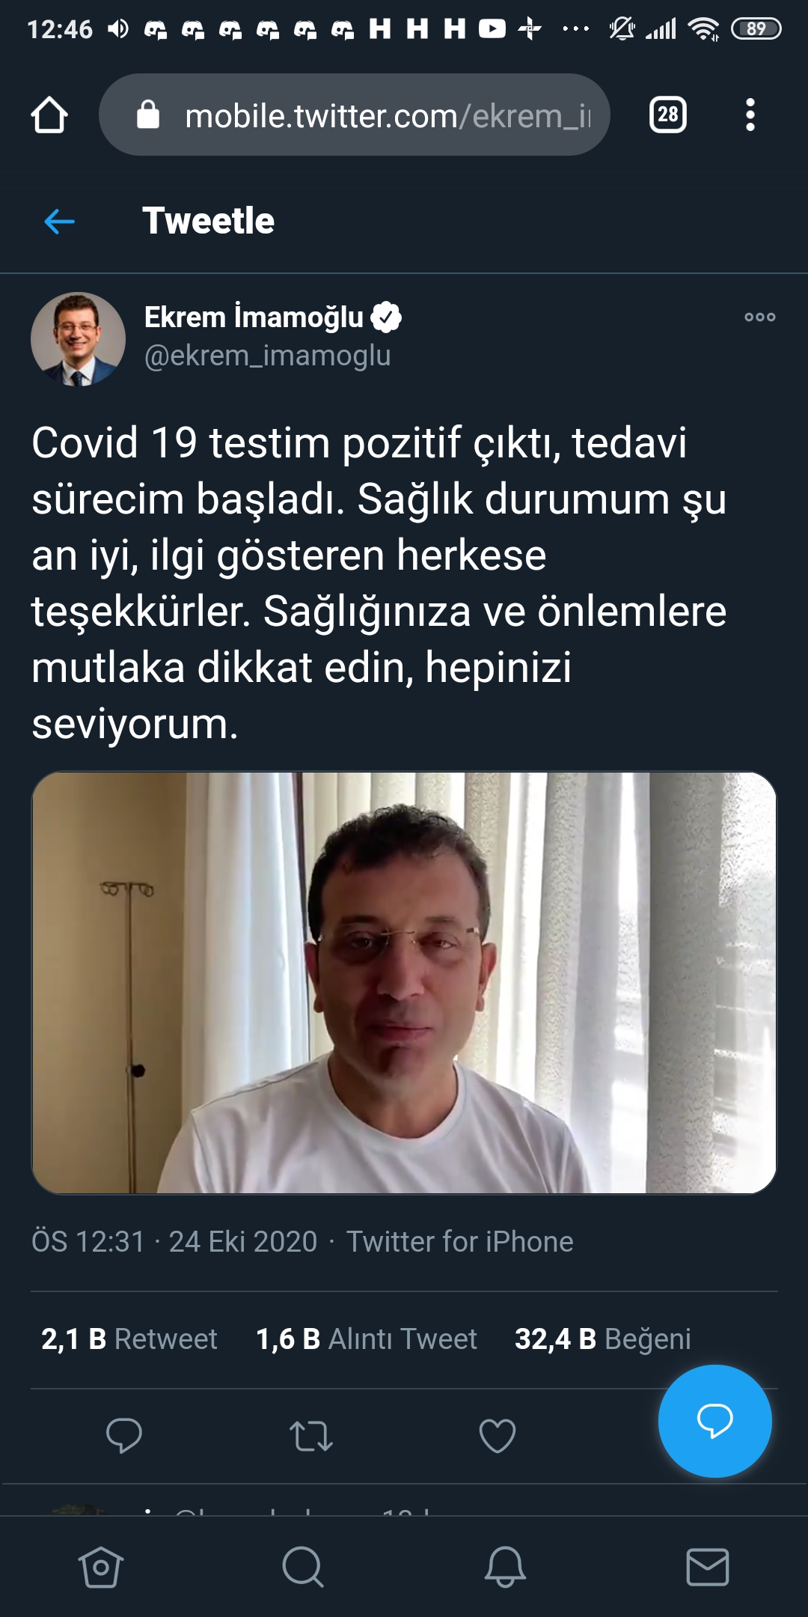Tap the blue floating reply button

pyautogui.click(x=714, y=1421)
